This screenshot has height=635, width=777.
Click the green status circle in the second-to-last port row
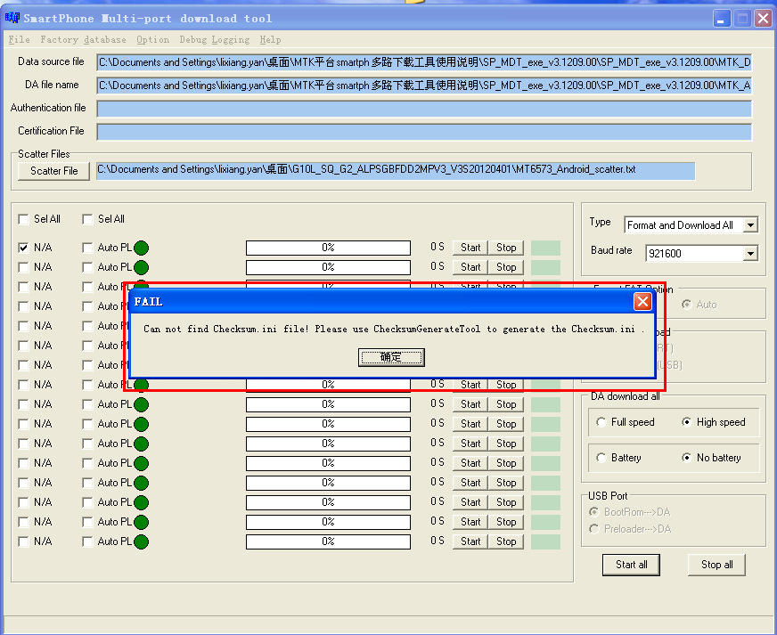click(141, 522)
